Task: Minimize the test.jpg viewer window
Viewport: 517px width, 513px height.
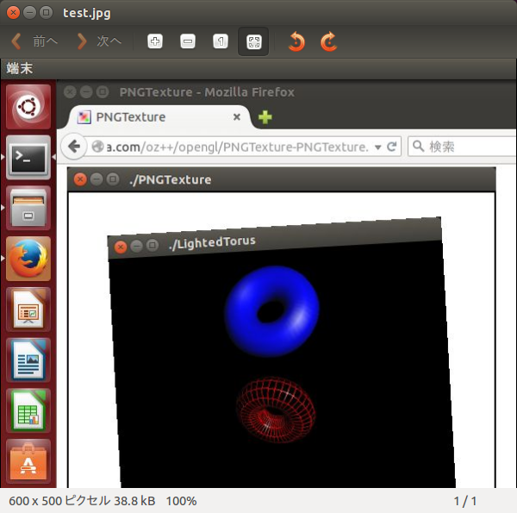Action: coord(29,13)
